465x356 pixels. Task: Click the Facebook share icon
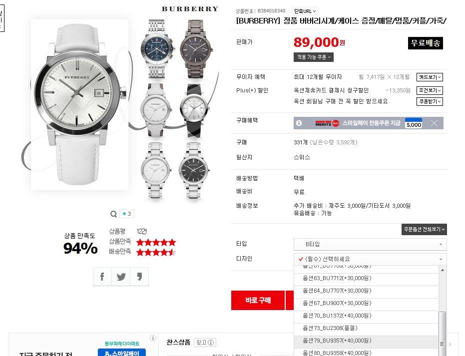tap(102, 277)
